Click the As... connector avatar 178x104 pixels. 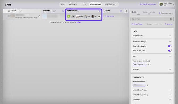click(93, 16)
